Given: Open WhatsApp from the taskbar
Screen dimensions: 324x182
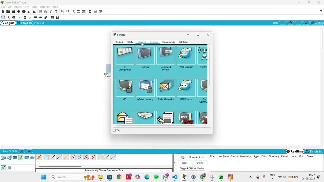Looking at the screenshot, I should [166, 177].
